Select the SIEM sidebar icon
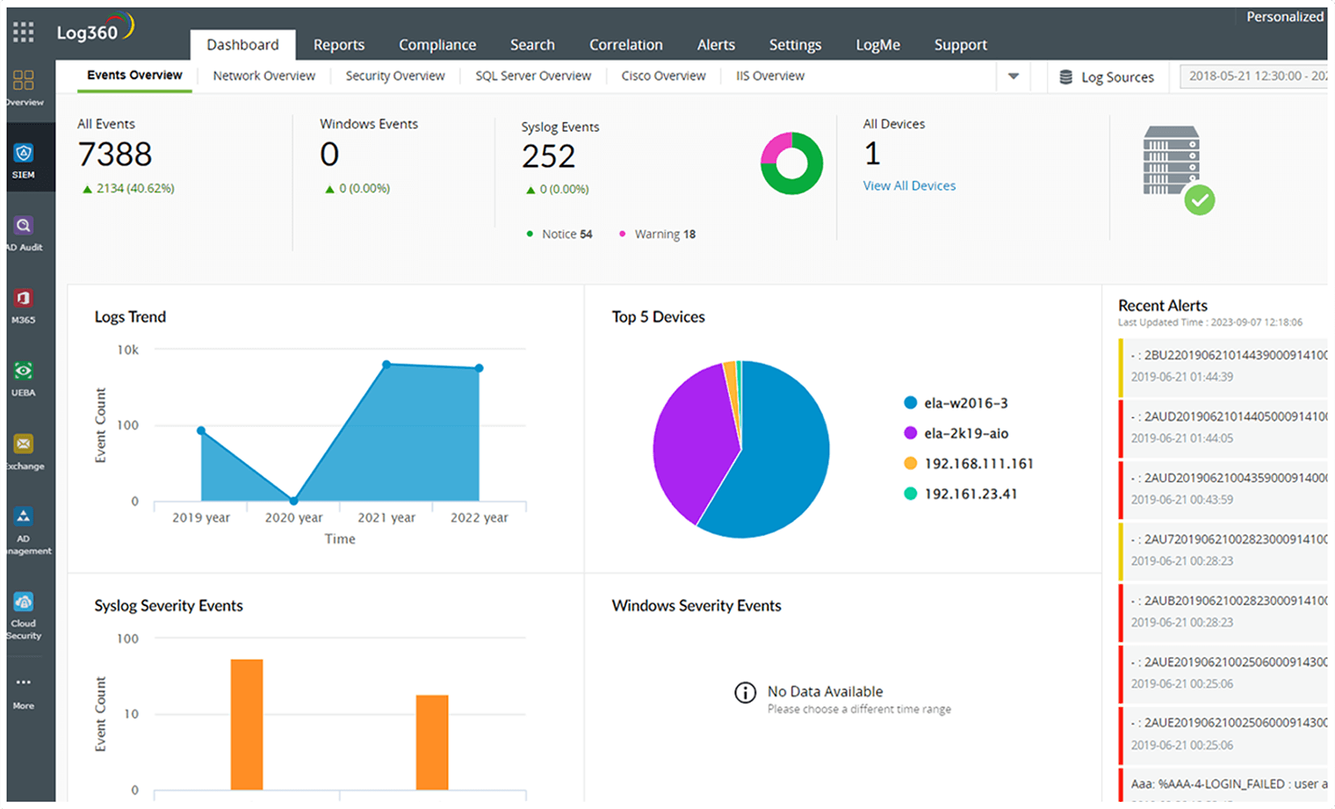 tap(24, 160)
